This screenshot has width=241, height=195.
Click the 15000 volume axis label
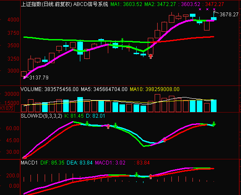tap(12, 103)
